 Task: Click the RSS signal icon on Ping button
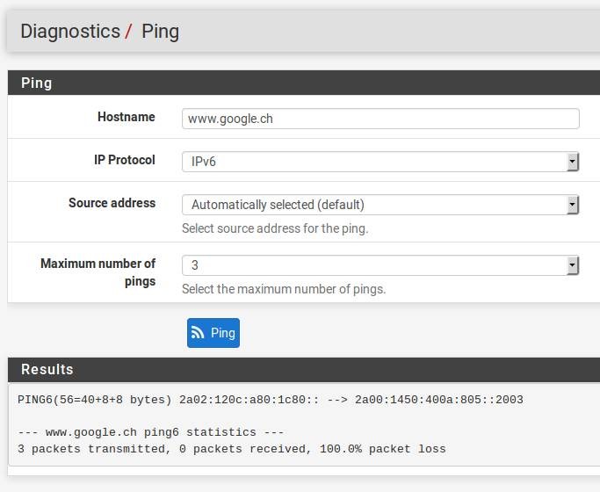click(199, 333)
